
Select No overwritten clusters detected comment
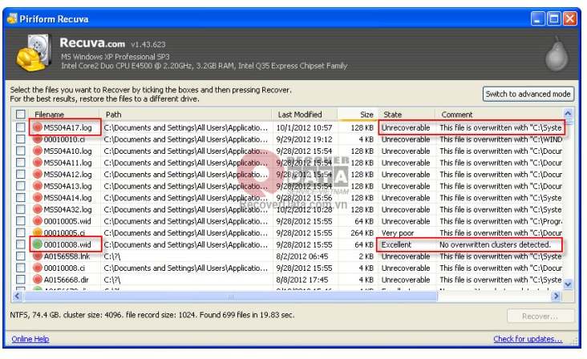coord(495,244)
